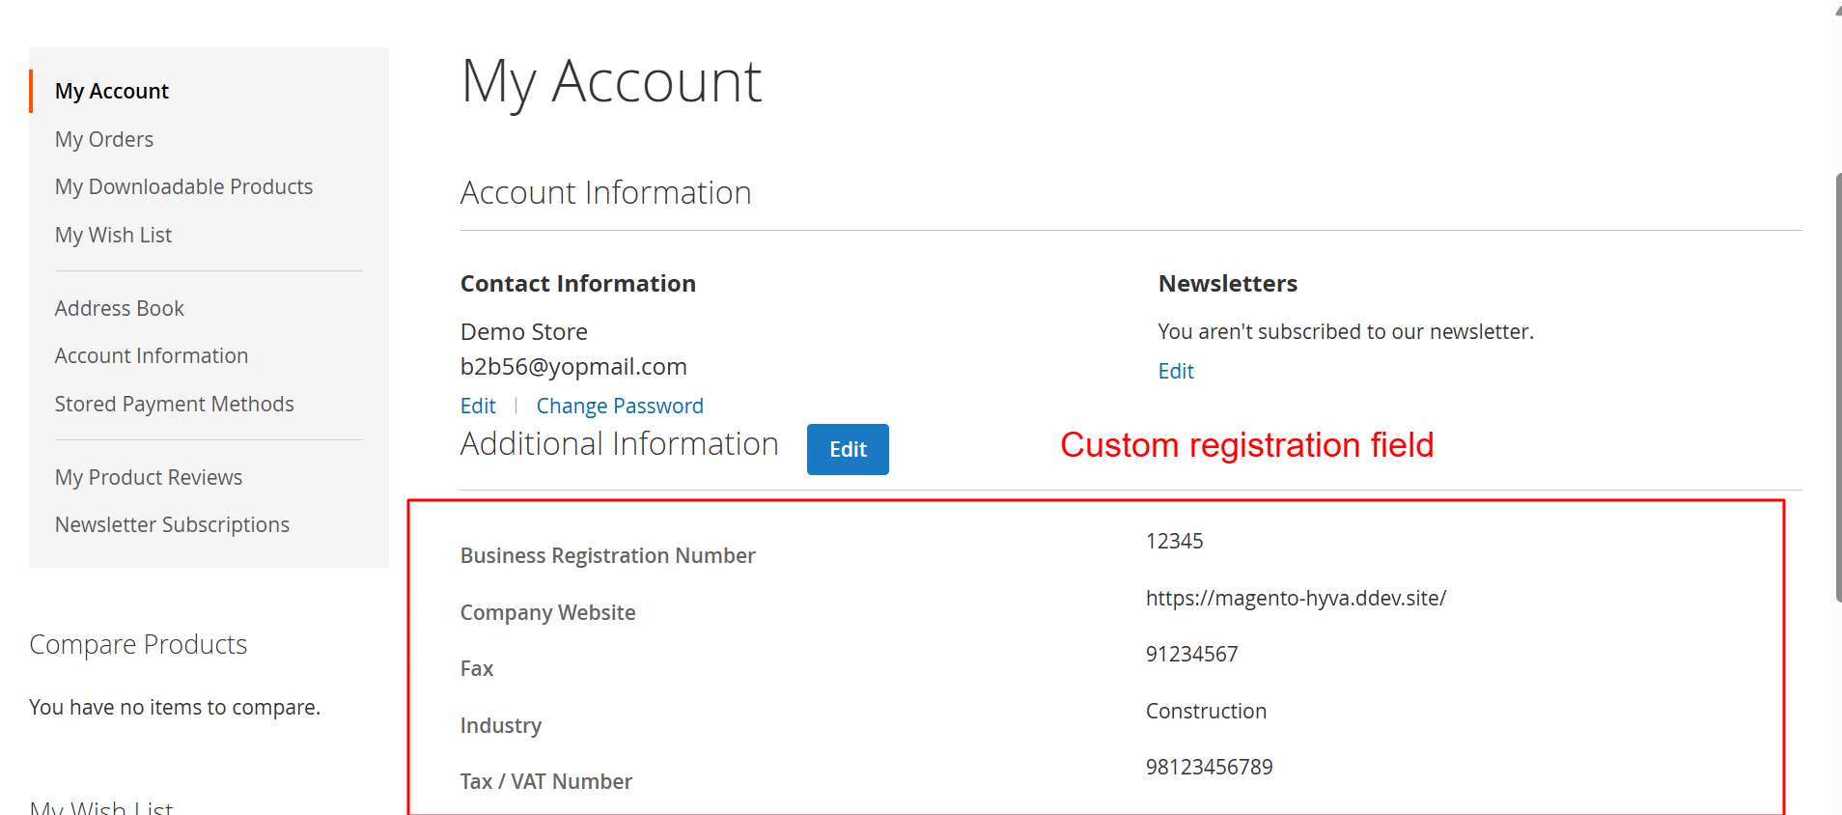Click the company website URL value
The width and height of the screenshot is (1842, 815).
coord(1295,598)
